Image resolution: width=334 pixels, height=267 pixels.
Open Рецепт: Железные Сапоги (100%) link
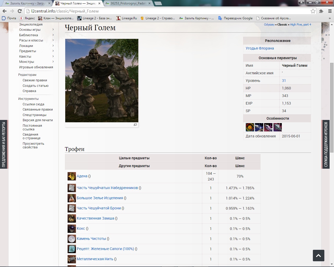pyautogui.click(x=105, y=249)
